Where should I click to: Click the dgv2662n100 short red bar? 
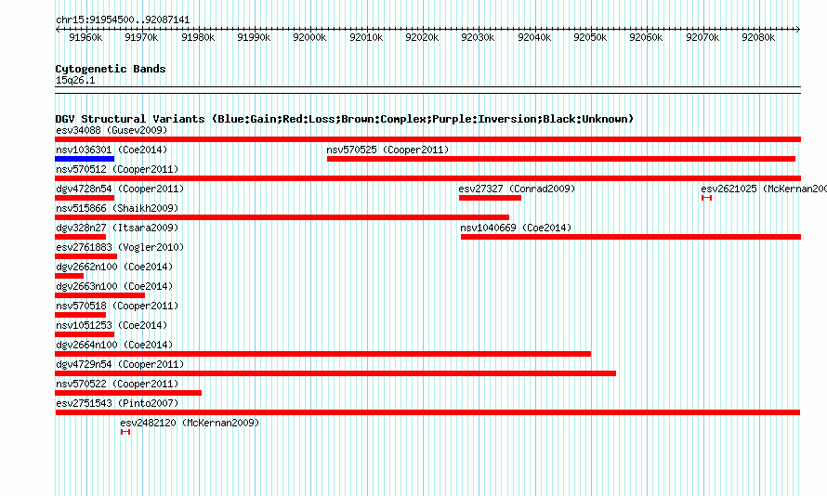coord(69,276)
